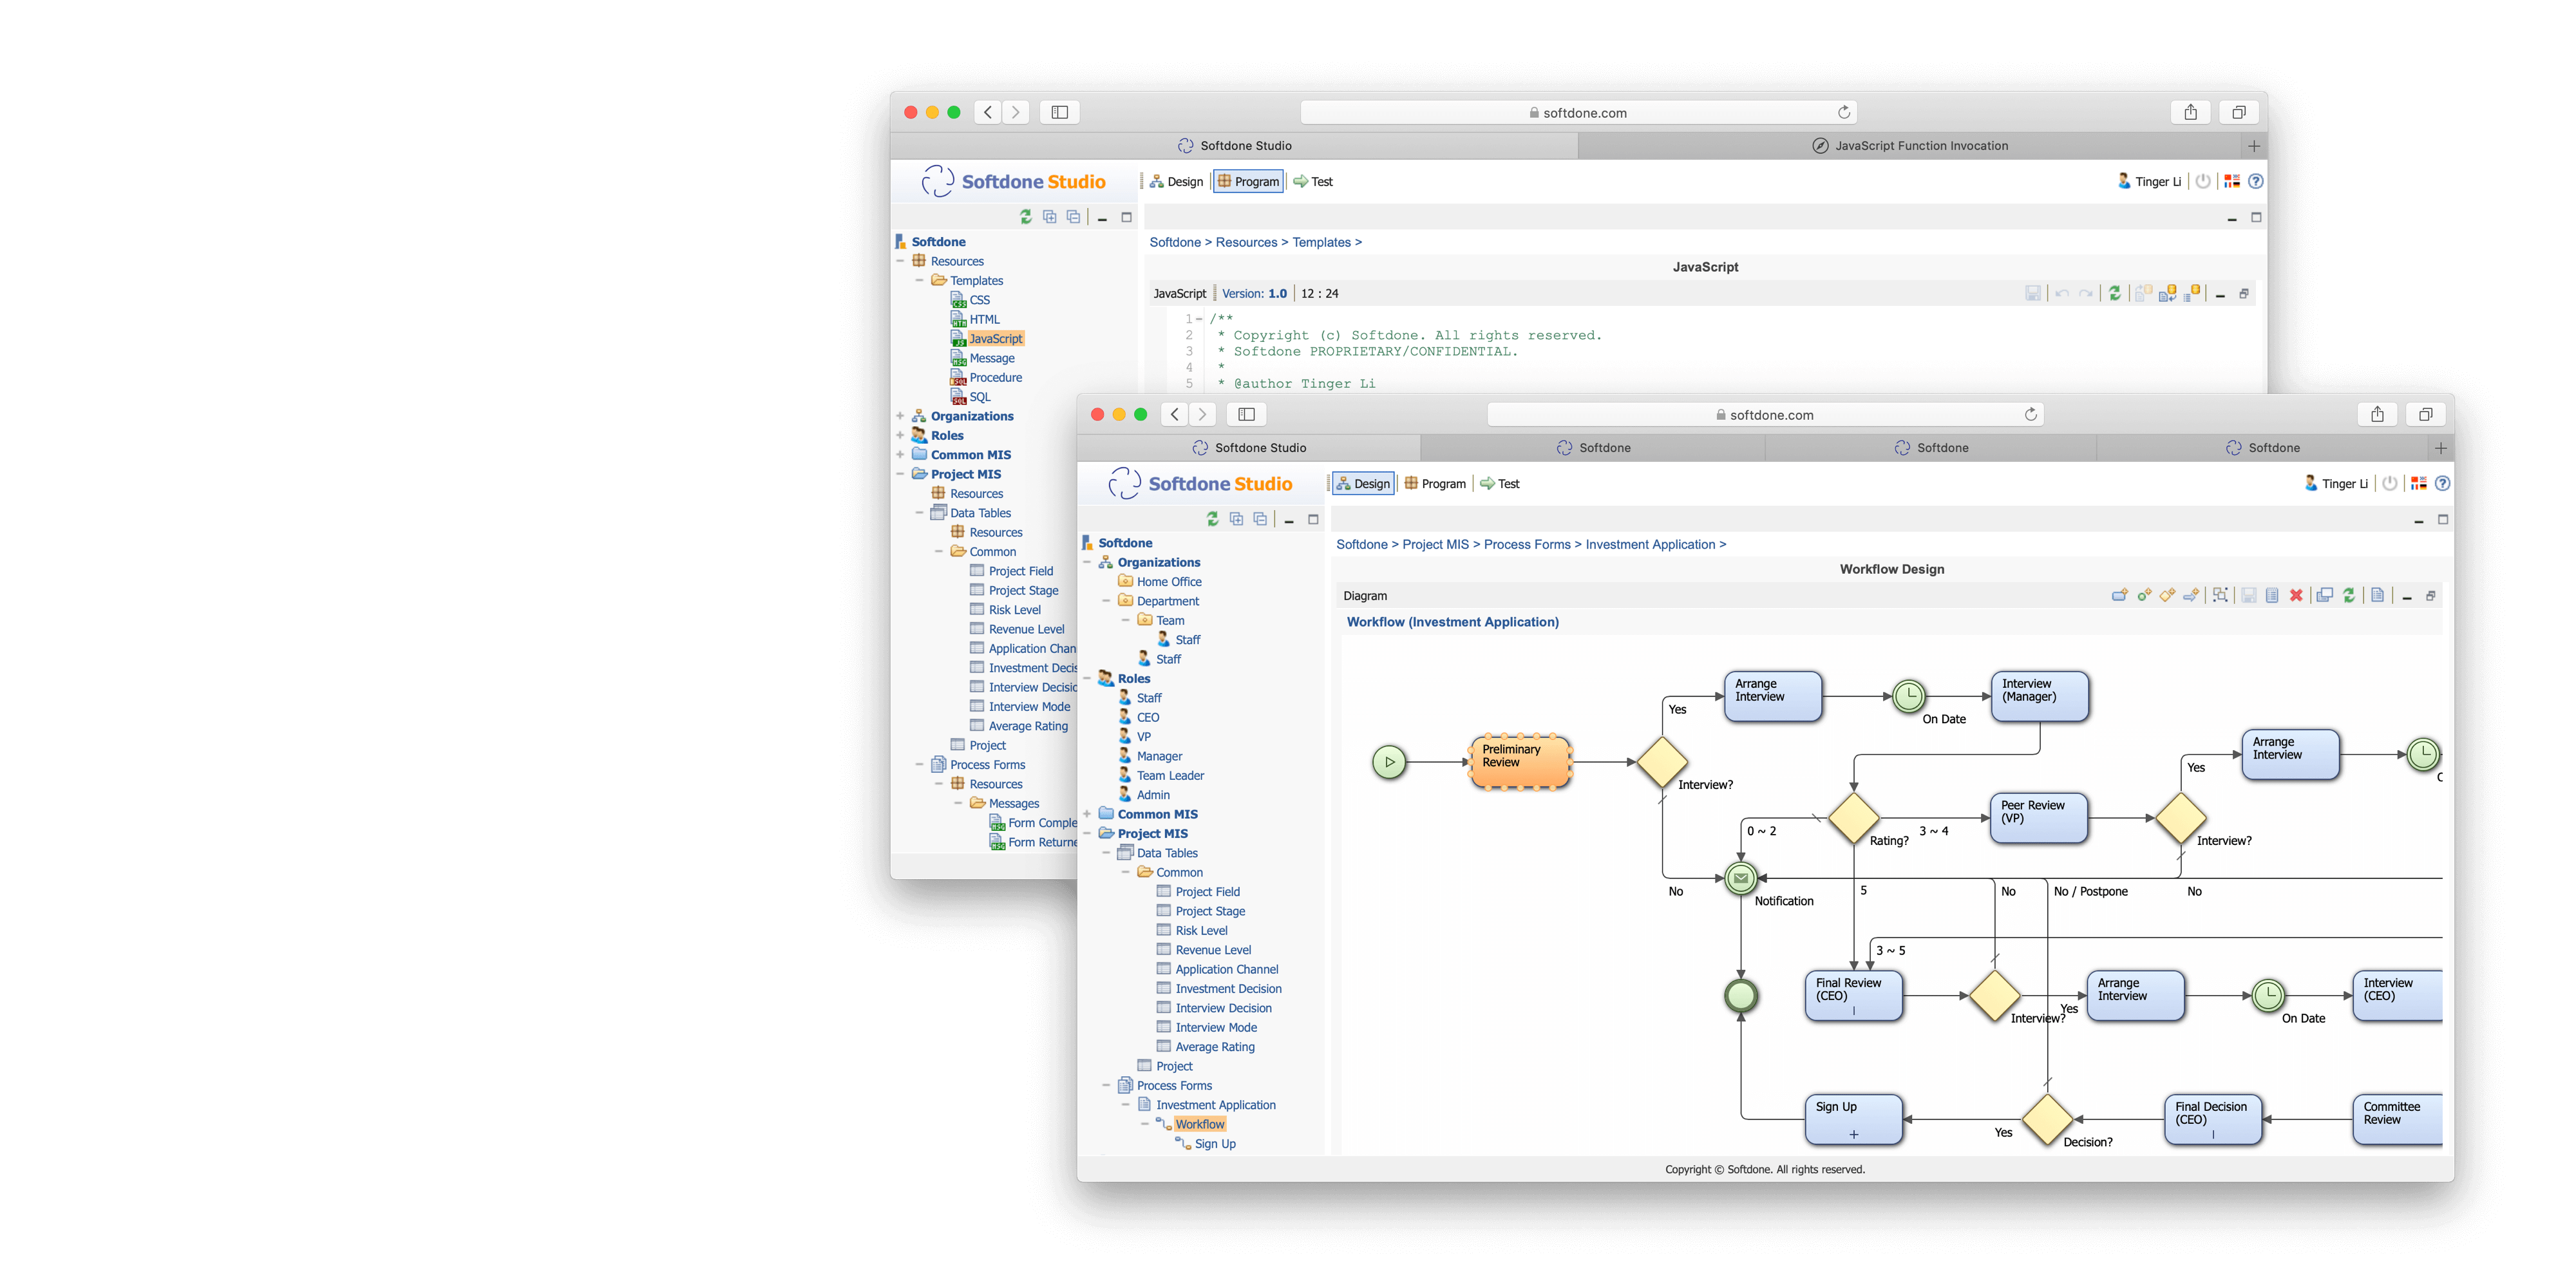Add a new task node in Diagram toolbar
The width and height of the screenshot is (2576, 1288).
click(2119, 596)
